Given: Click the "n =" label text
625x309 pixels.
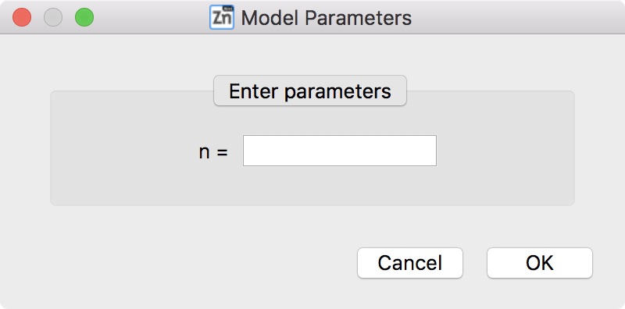Looking at the screenshot, I should [213, 151].
